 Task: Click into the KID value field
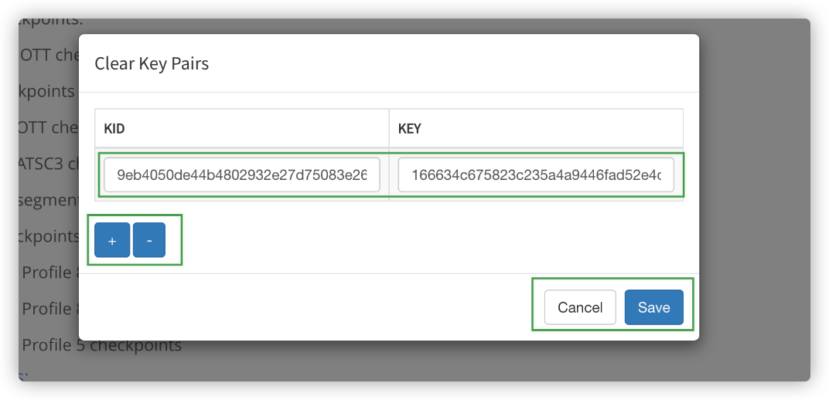click(242, 175)
